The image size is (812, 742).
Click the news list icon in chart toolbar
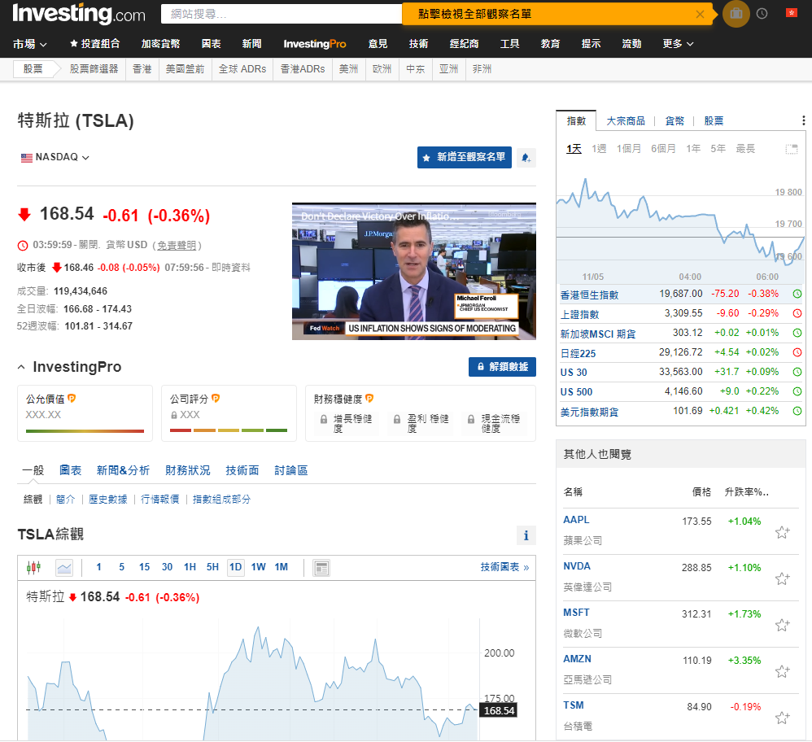pos(321,567)
